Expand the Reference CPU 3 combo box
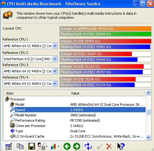Image resolution: width=154 pixels, height=151 pixels. pos(55,71)
